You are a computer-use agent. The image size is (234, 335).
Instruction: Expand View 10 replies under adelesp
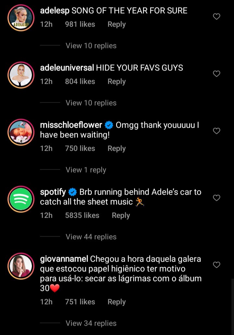pos(91,45)
